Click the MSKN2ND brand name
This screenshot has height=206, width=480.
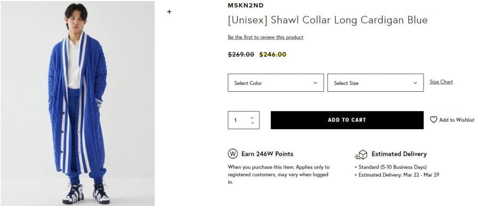pos(245,5)
